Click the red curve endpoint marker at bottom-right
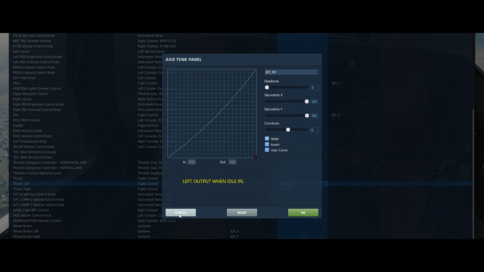Viewport: 484px width, 272px height. [255, 157]
